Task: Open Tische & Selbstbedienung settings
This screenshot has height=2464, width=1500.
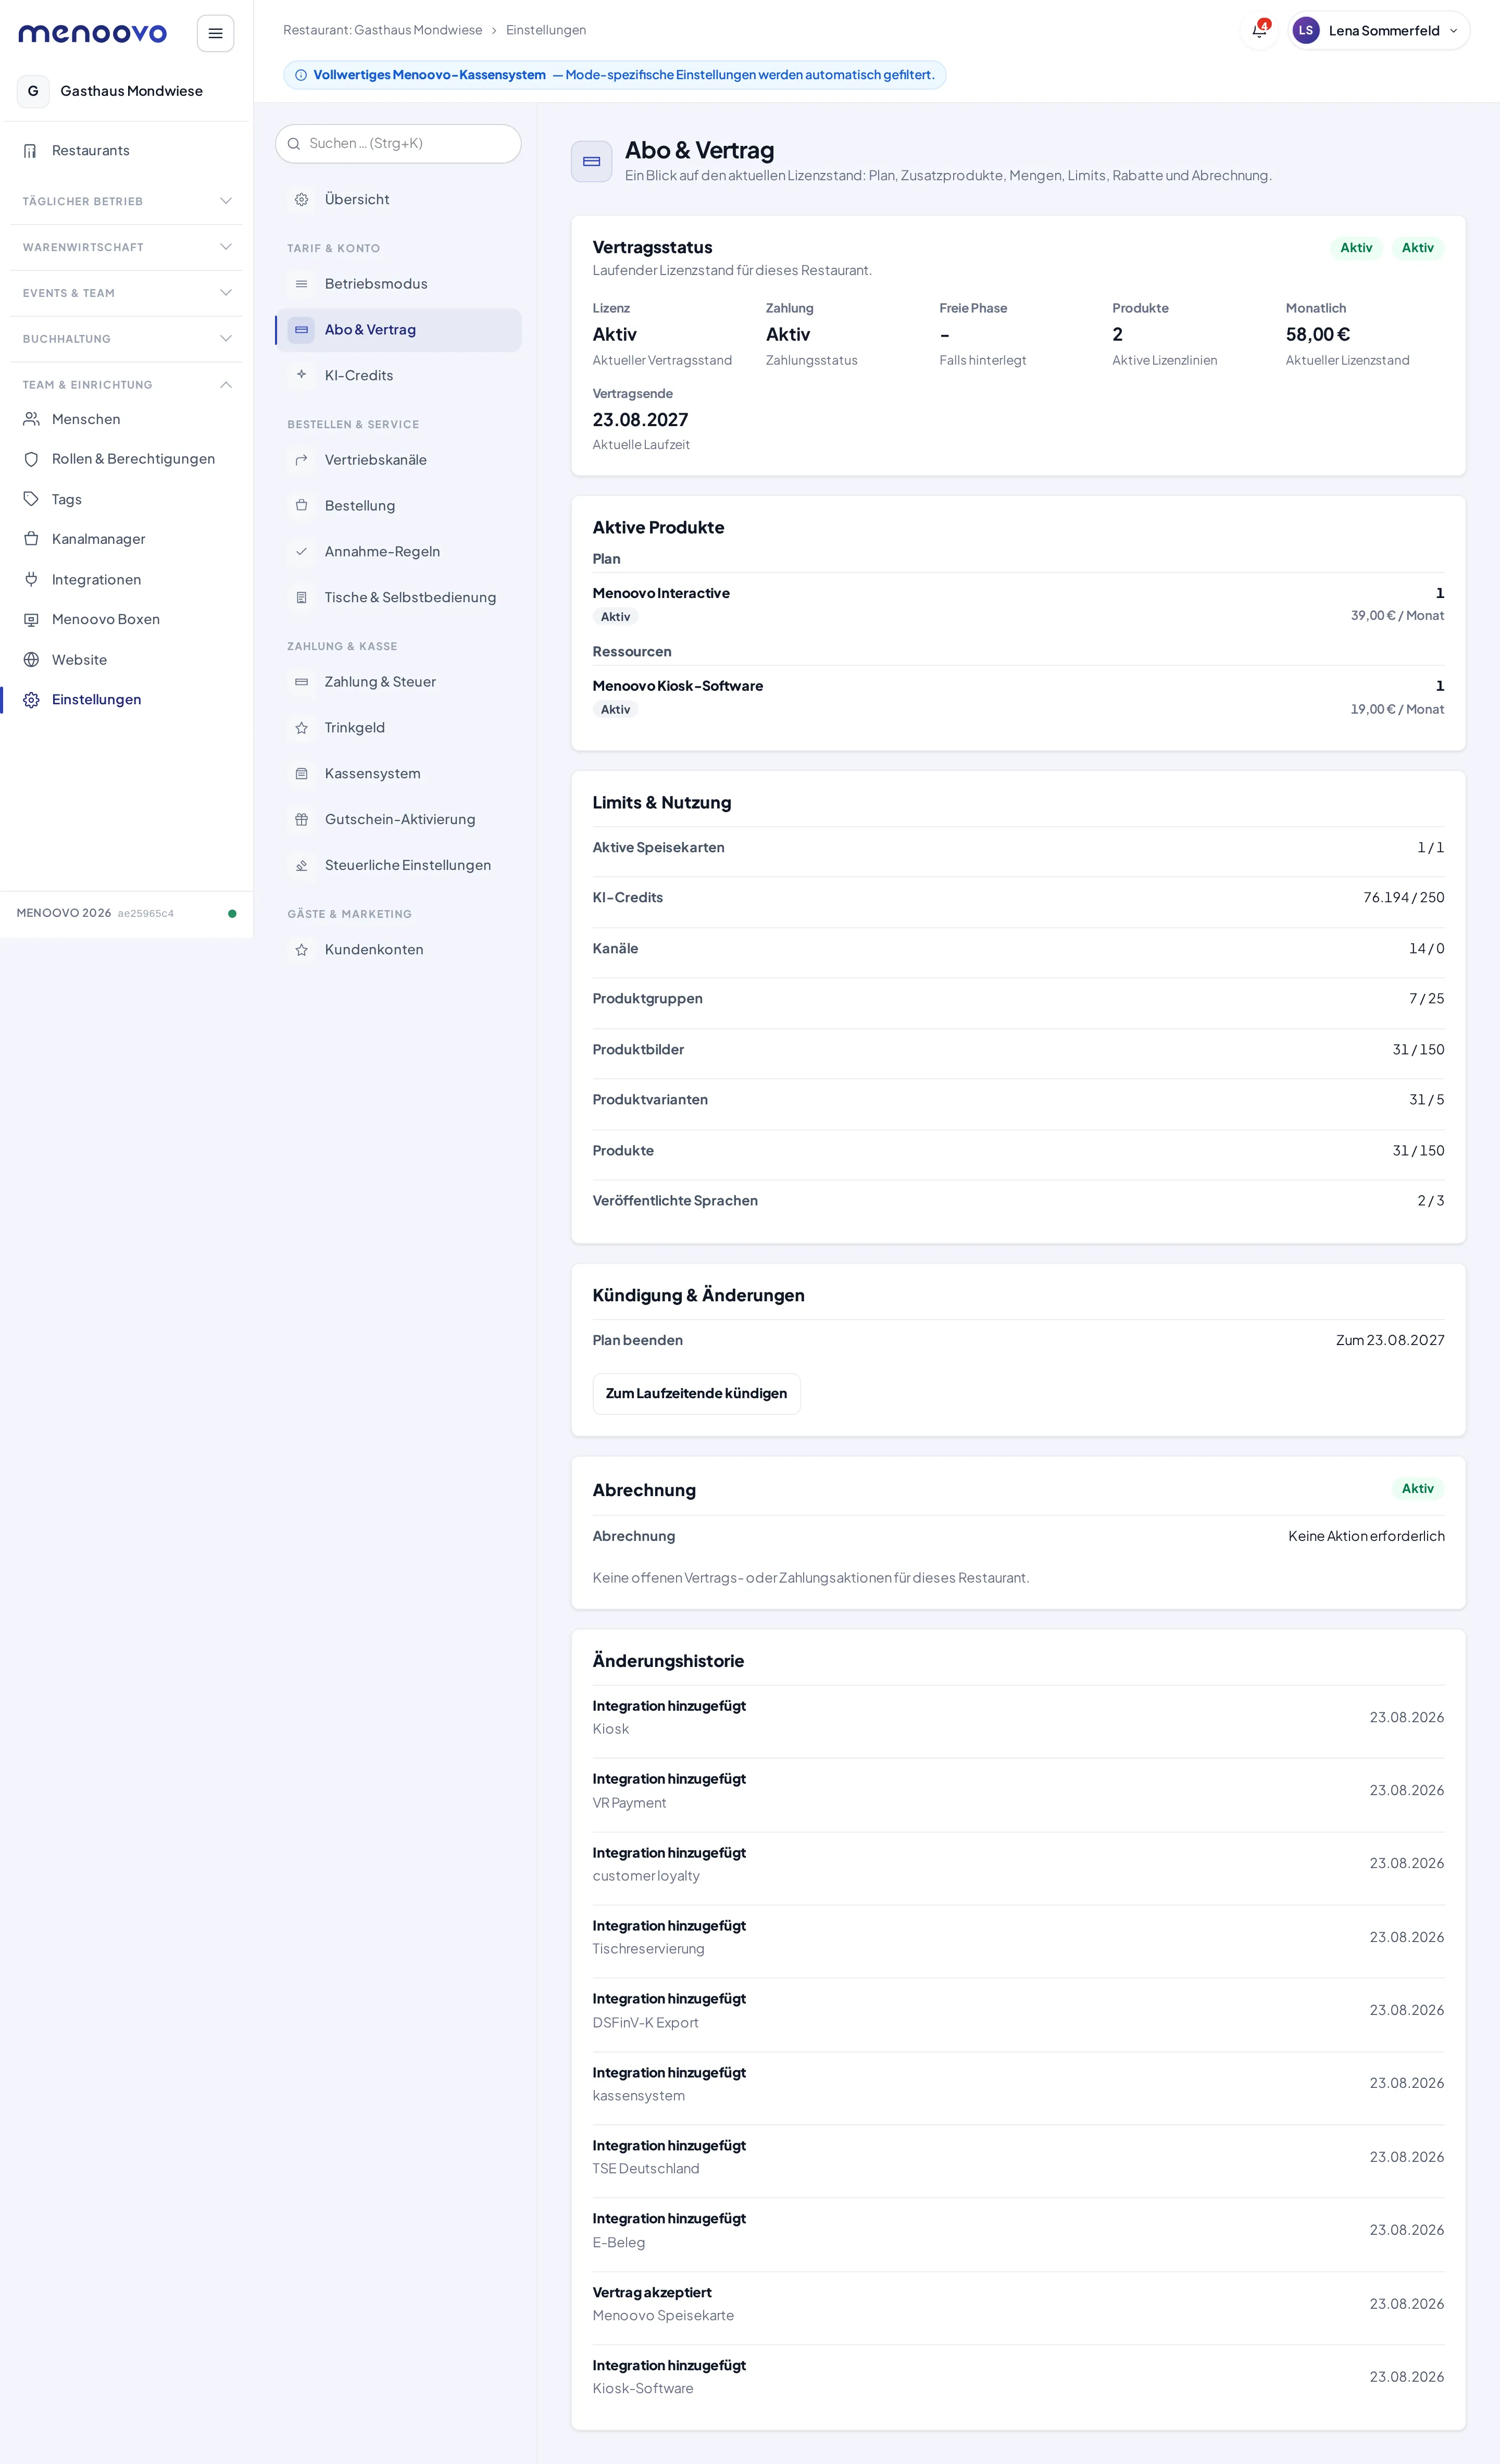Action: tap(398, 597)
